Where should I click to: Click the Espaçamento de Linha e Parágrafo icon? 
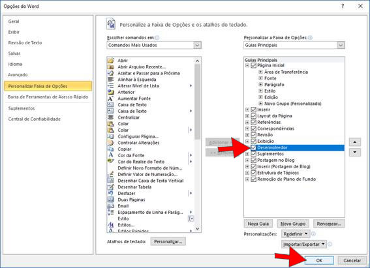point(110,212)
